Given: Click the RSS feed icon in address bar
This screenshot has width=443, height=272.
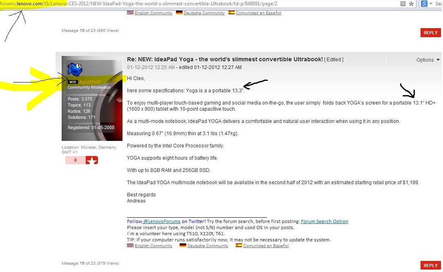Looking at the screenshot, I should pos(403,4).
